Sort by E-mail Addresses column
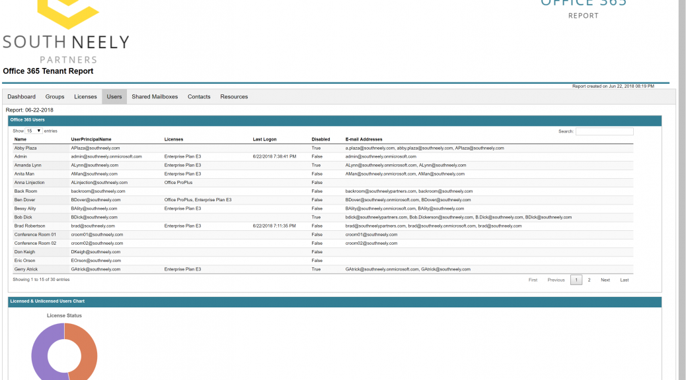 click(x=363, y=139)
